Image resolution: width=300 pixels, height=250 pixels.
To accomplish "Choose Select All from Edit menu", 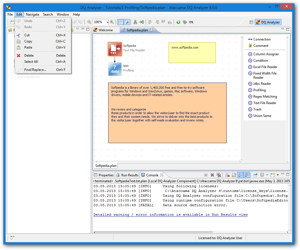I will point(43,61).
